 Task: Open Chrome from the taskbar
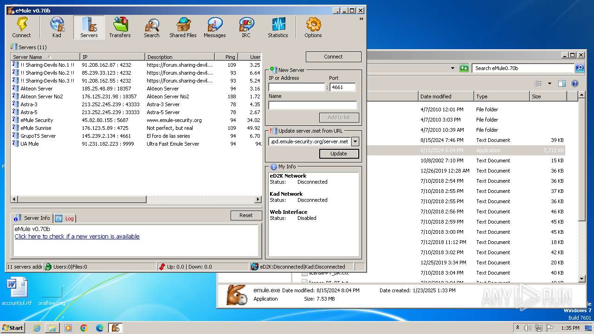click(84, 328)
